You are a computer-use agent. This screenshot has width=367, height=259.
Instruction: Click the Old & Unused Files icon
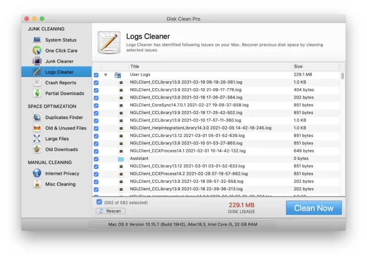[37, 128]
